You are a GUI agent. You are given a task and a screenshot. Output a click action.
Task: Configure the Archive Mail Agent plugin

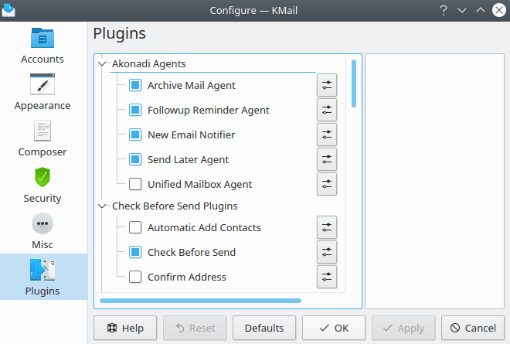tap(327, 85)
